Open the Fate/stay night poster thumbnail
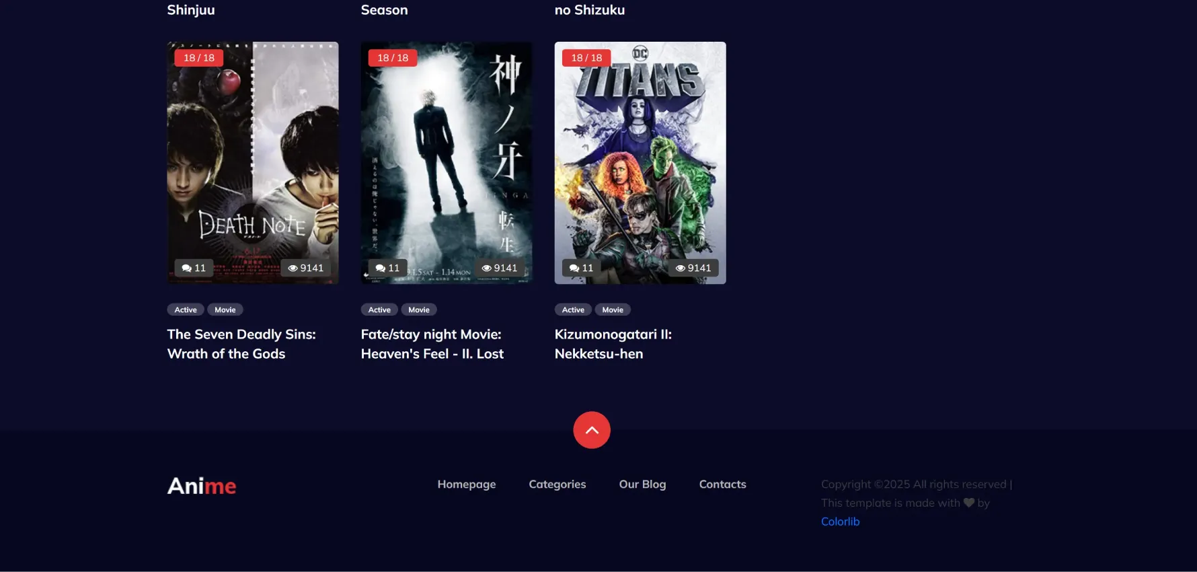This screenshot has width=1197, height=572. 447,163
